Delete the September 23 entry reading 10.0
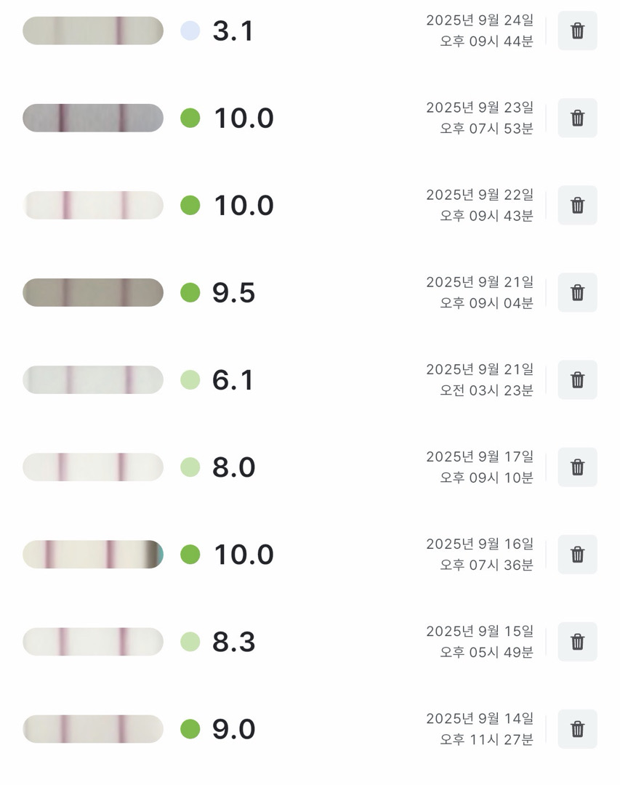620x785 pixels. 577,118
